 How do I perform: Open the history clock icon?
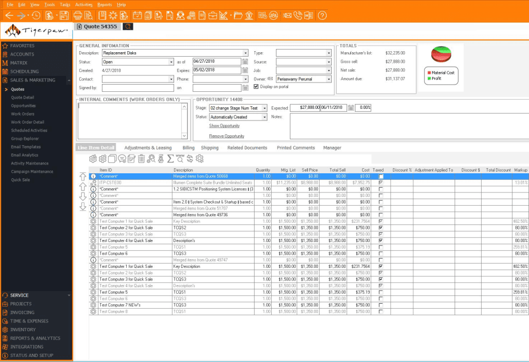click(36, 15)
